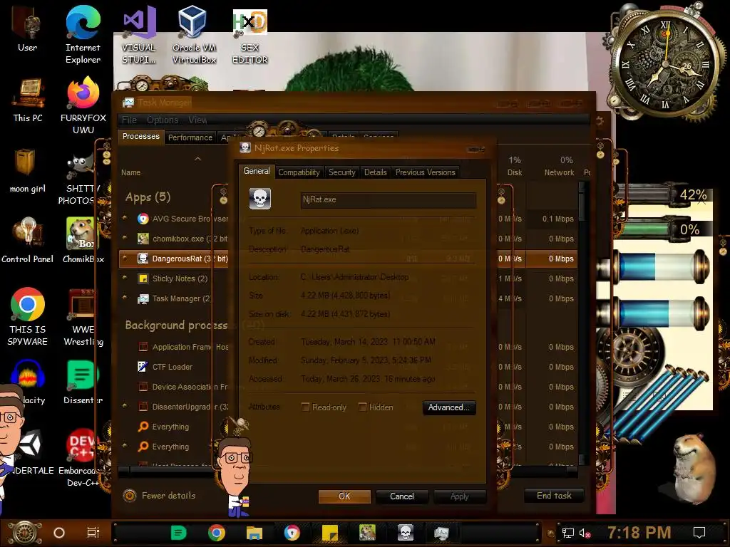The image size is (730, 547).
Task: Open the Task Manager View menu
Action: [x=197, y=120]
